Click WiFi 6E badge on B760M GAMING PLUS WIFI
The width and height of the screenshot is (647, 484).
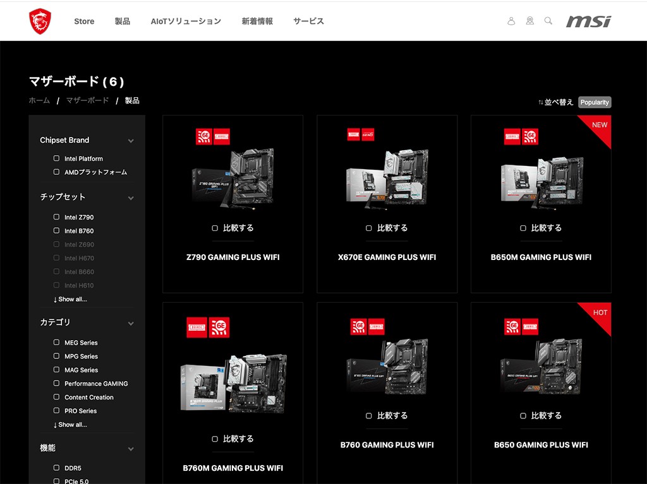[x=219, y=328]
